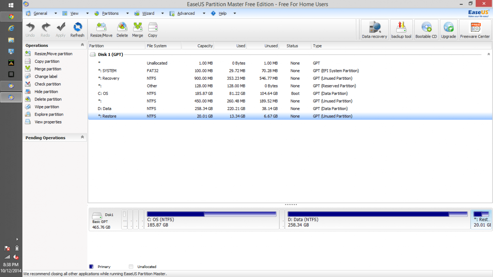This screenshot has width=493, height=277.
Task: Click the Copy toolbar icon
Action: click(x=153, y=30)
